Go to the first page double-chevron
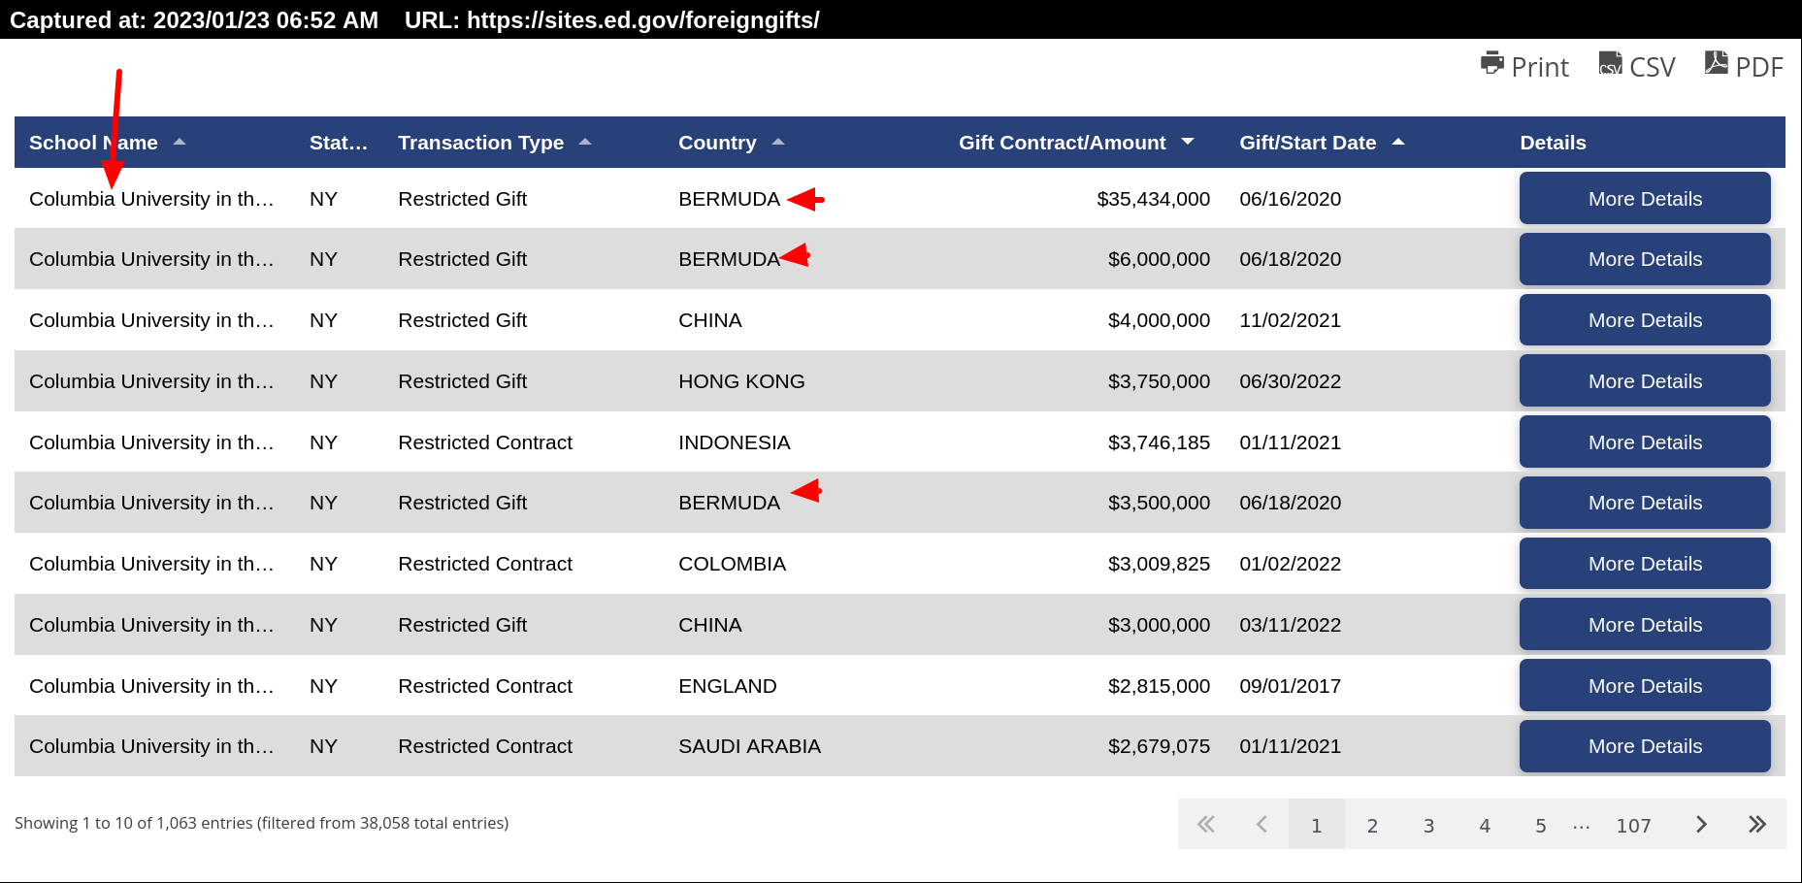This screenshot has width=1802, height=883. pos(1206,824)
